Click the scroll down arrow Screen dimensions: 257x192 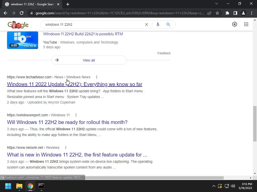tap(255, 173)
